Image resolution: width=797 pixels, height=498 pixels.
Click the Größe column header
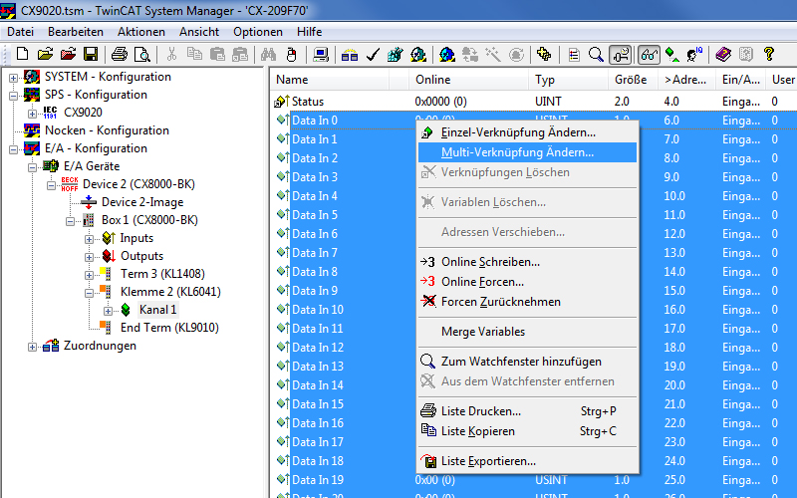pos(633,80)
